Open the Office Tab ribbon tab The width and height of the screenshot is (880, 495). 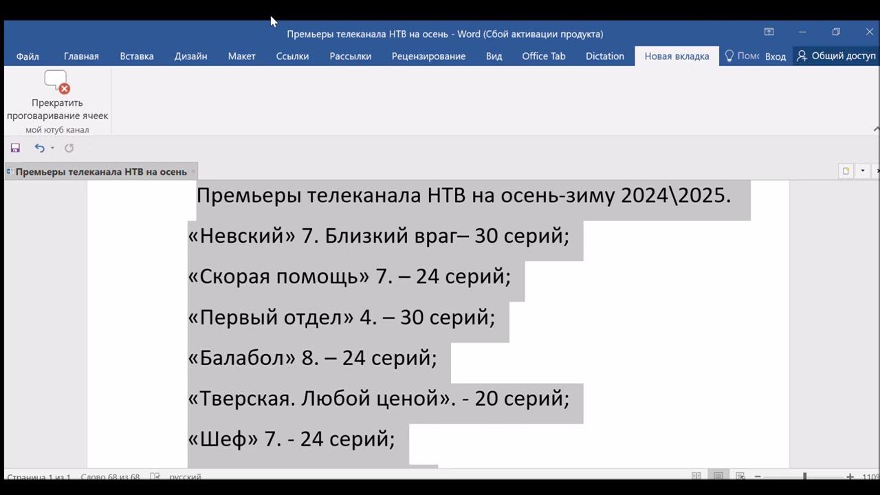pyautogui.click(x=544, y=56)
